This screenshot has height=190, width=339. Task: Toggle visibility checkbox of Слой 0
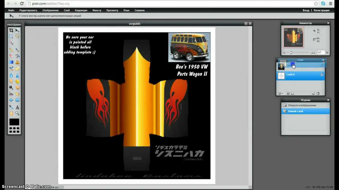pyautogui.click(x=322, y=75)
